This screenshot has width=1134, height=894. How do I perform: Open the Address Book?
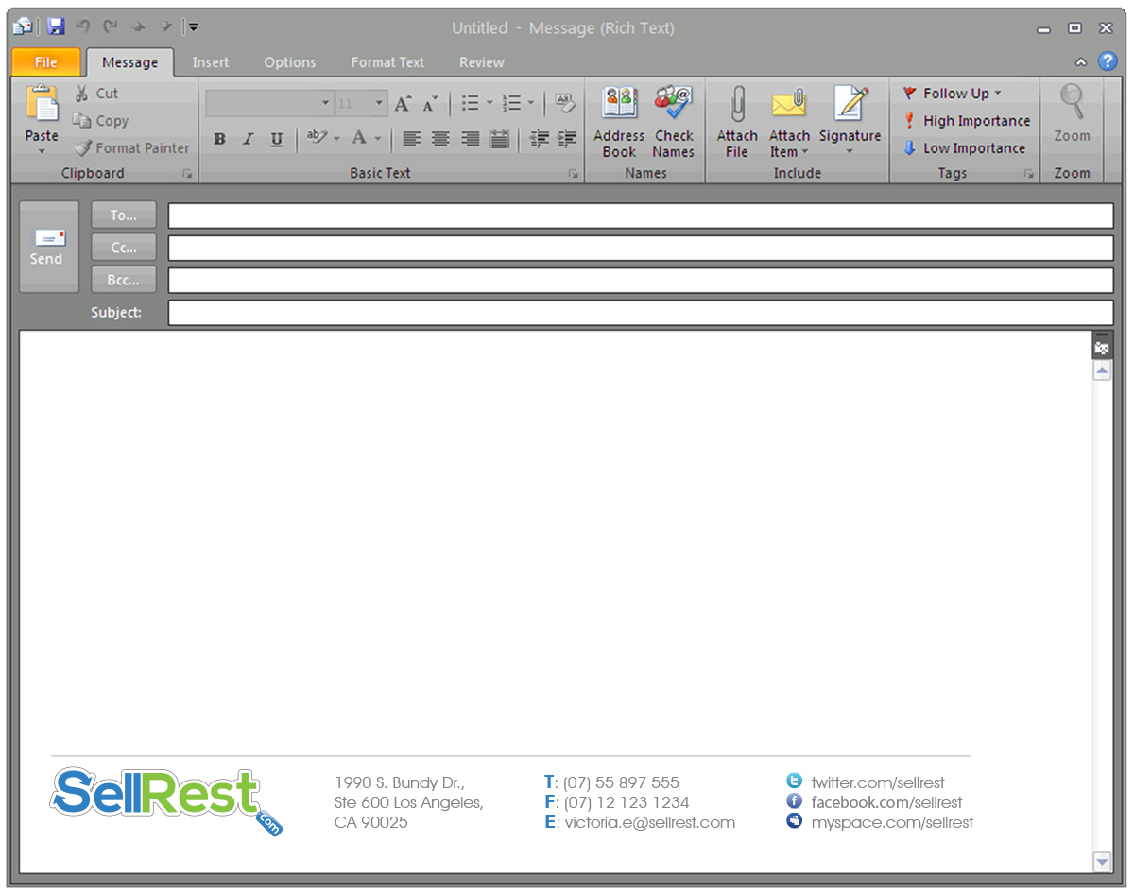pos(619,104)
